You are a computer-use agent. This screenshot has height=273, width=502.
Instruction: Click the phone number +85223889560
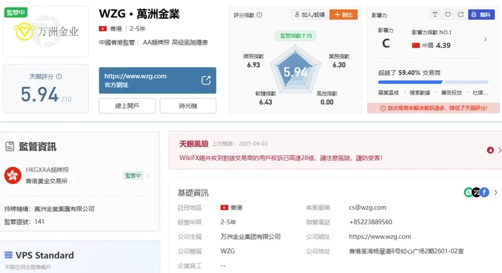coord(371,222)
